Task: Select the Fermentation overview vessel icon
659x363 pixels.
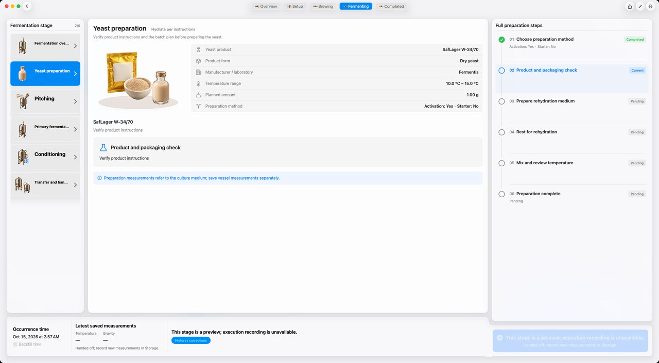Action: click(22, 45)
